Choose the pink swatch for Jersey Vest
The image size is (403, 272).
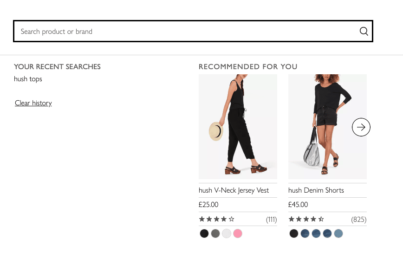coord(238,233)
